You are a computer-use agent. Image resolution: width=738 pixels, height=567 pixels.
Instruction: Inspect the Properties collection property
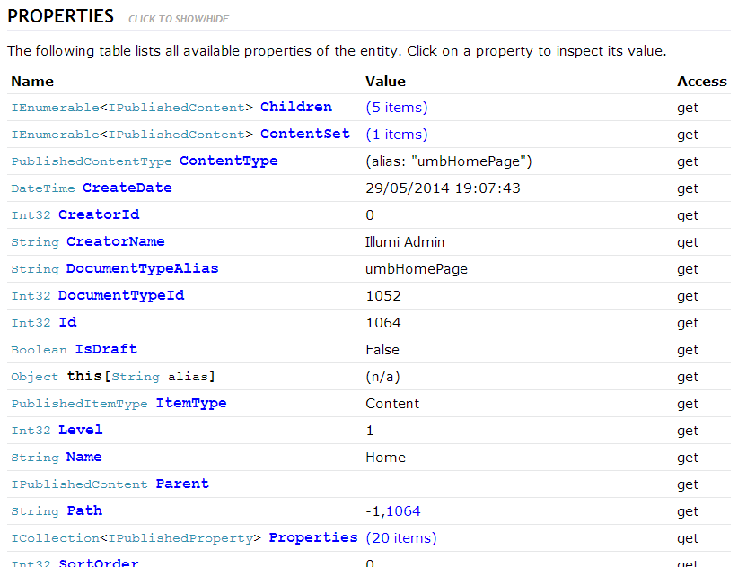[x=313, y=537]
